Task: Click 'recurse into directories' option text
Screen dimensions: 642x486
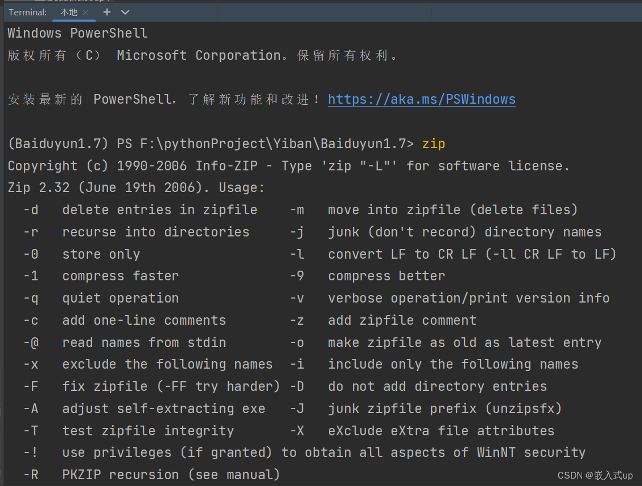Action: (156, 232)
